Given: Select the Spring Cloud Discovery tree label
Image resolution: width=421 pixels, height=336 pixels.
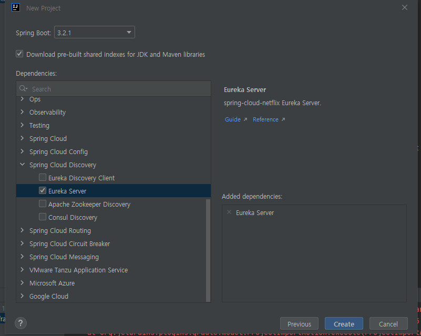Looking at the screenshot, I should pyautogui.click(x=63, y=165).
